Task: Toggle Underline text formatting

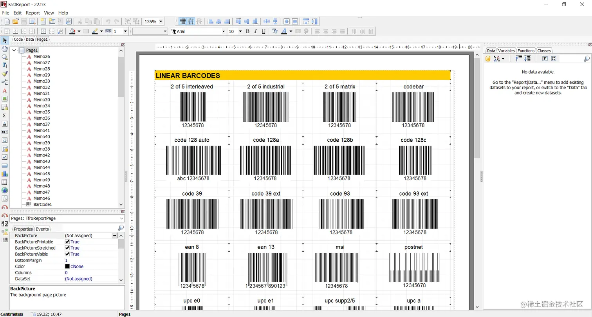Action: 264,31
